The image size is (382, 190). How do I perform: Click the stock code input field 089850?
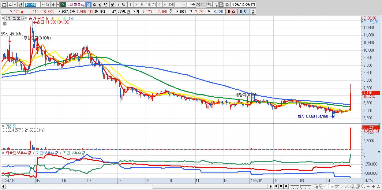[32, 5]
